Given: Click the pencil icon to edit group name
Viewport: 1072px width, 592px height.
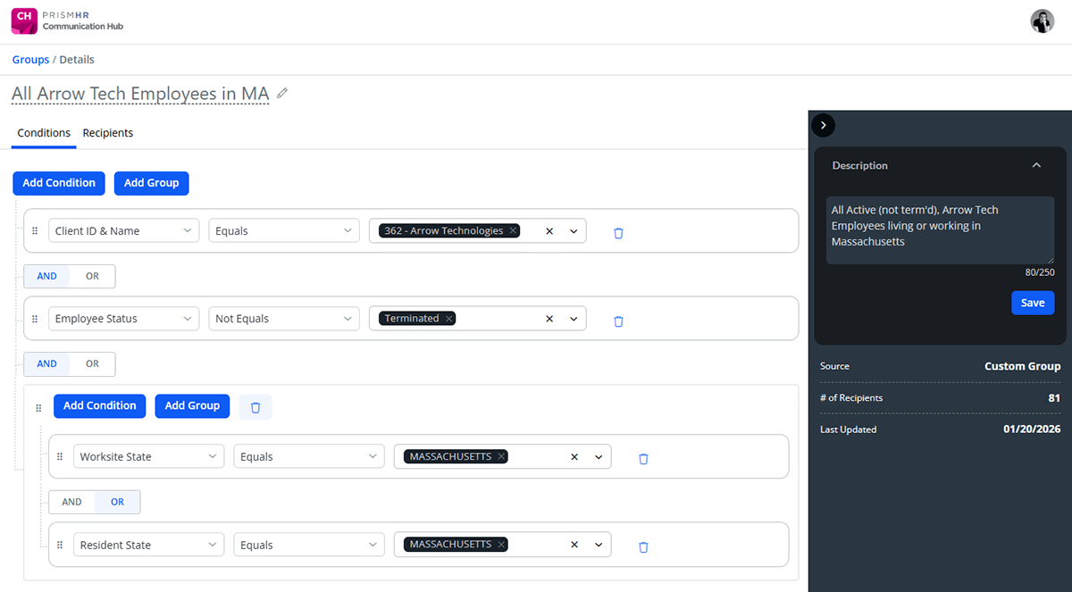Looking at the screenshot, I should coord(282,93).
